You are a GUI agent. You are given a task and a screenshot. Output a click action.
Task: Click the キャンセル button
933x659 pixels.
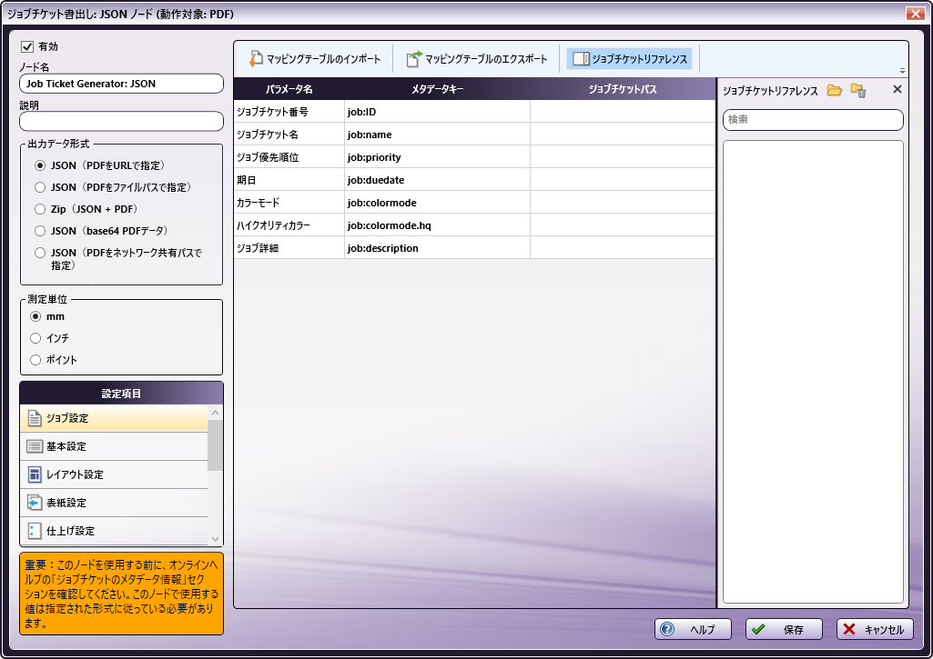[875, 629]
